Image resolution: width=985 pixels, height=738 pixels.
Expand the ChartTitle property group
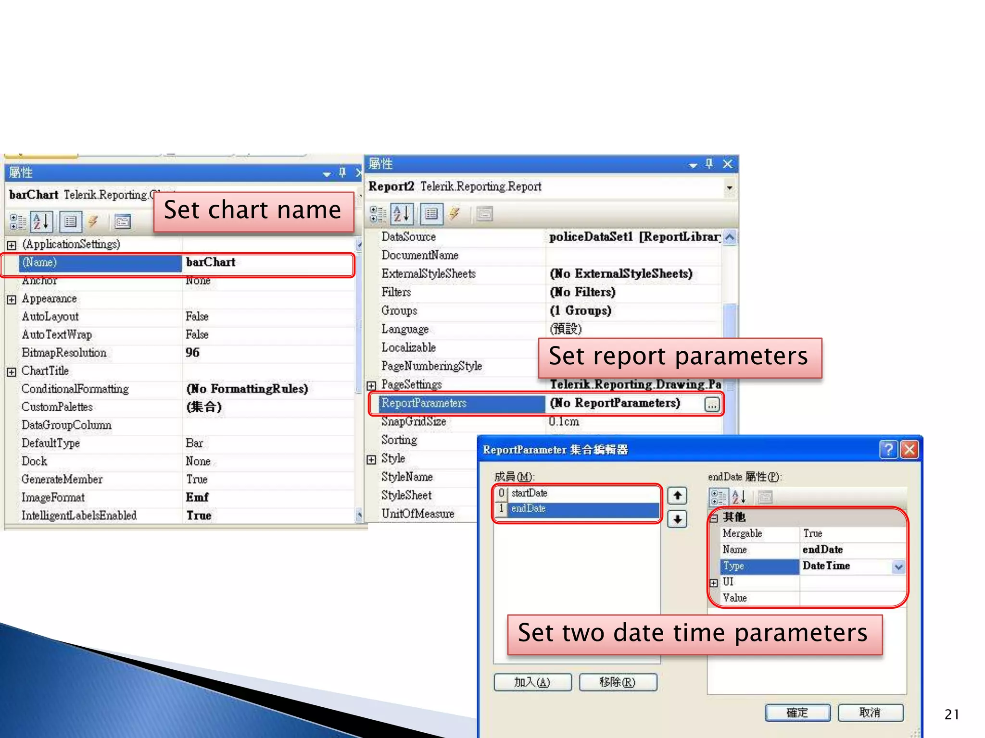click(x=12, y=371)
